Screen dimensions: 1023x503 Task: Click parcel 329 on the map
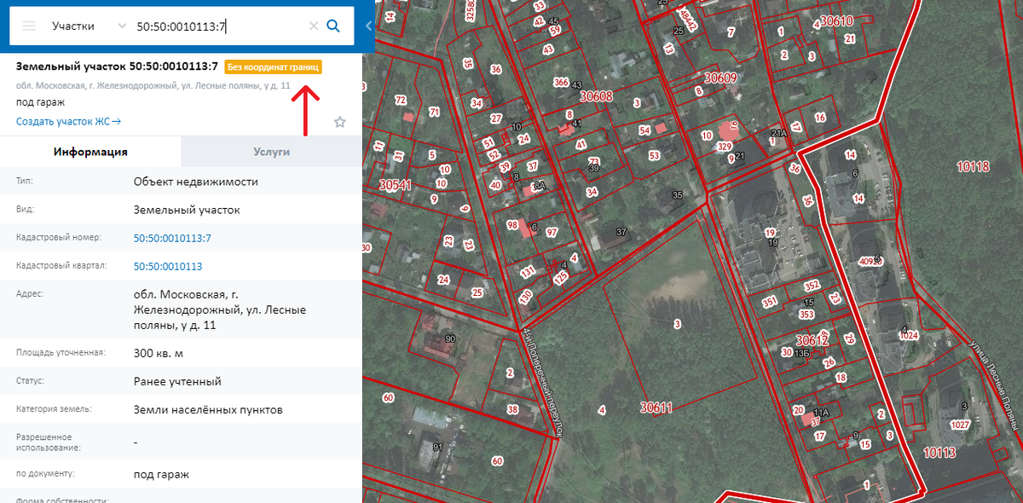tap(725, 147)
